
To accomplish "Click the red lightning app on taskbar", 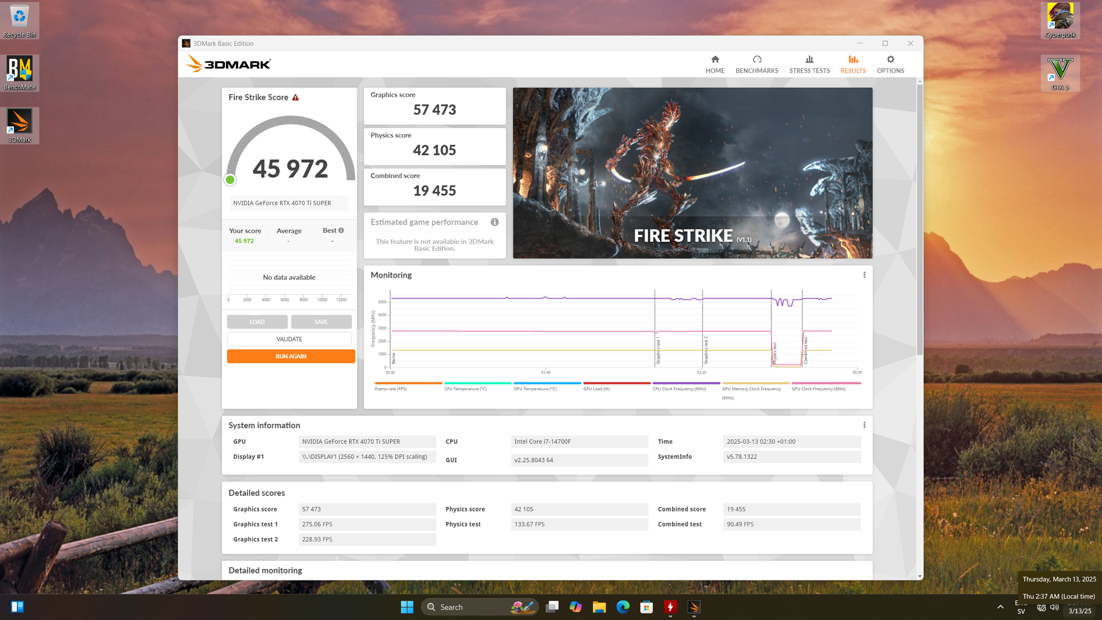I will pos(670,607).
